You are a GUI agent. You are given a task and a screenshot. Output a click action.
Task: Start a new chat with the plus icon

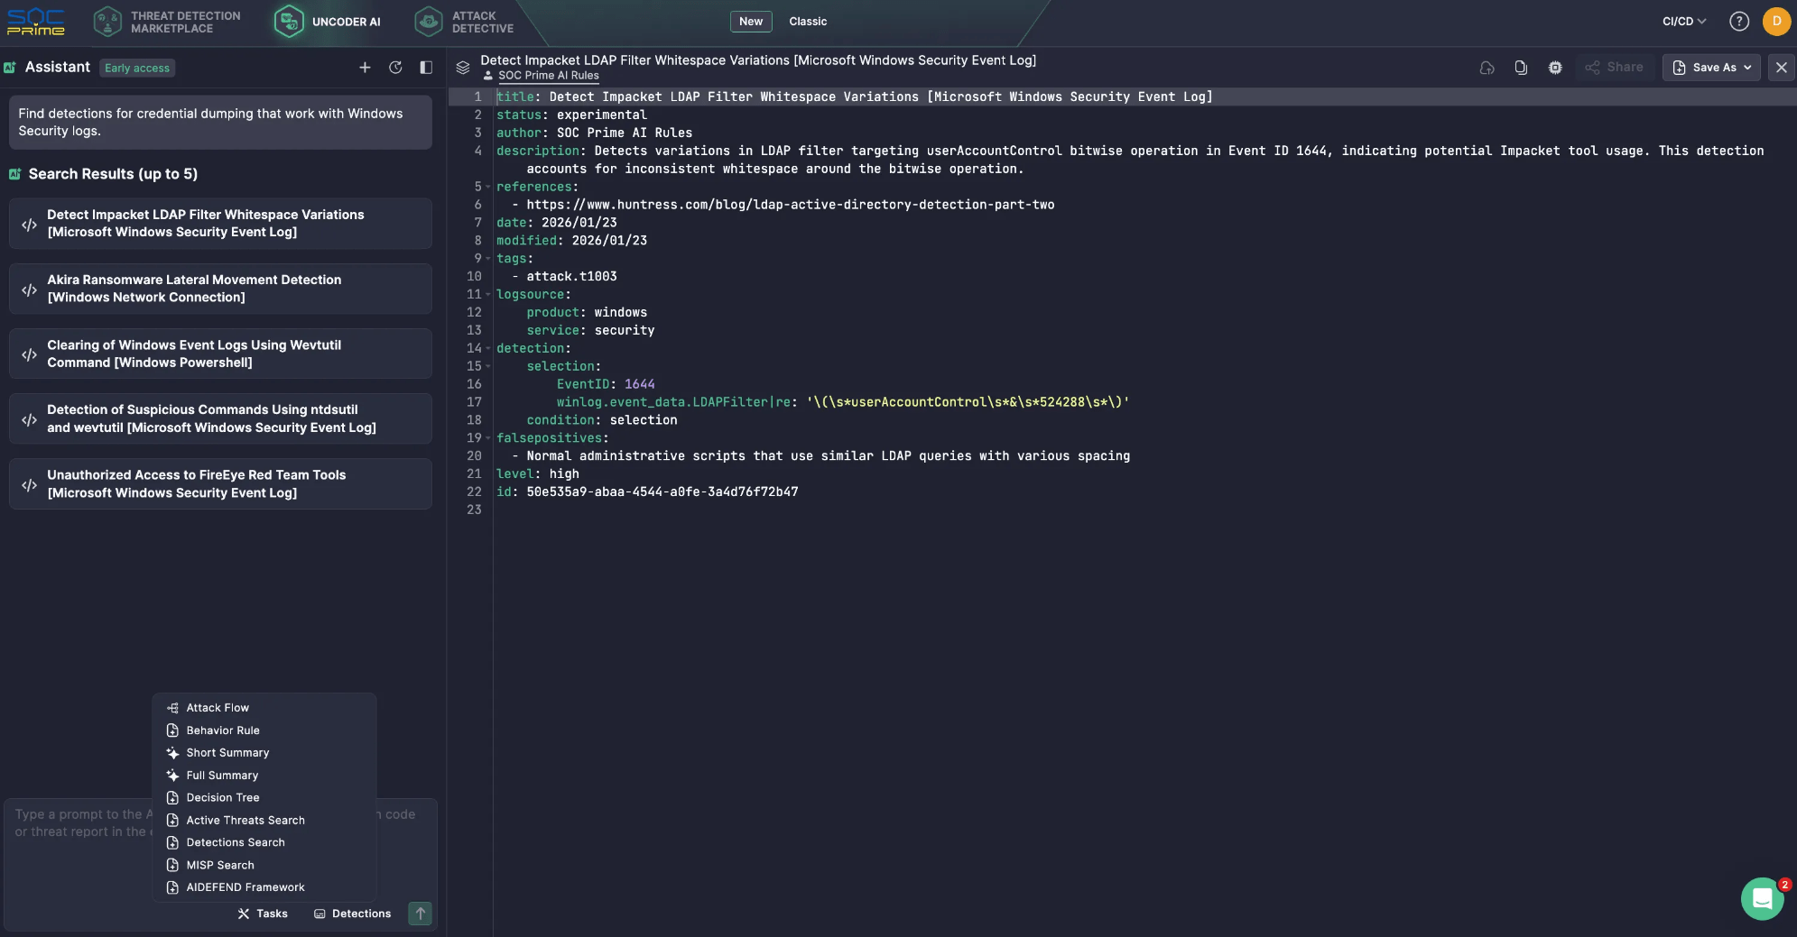point(366,67)
